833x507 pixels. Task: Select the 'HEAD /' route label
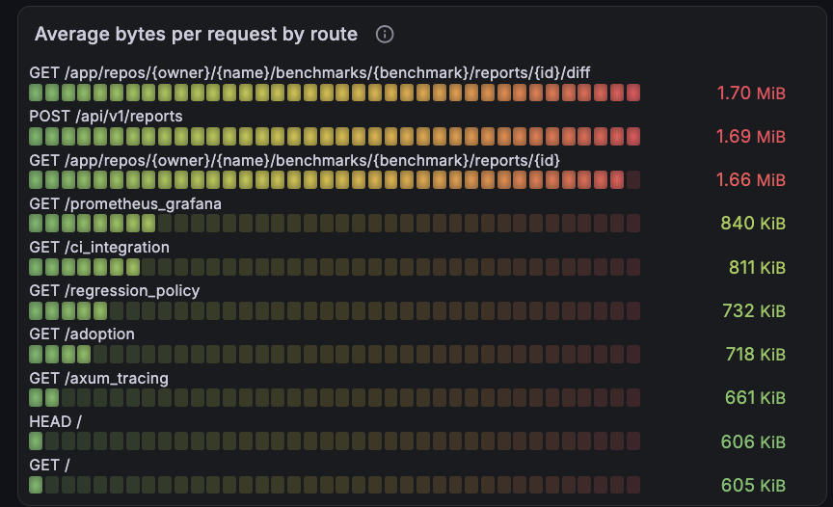pos(55,421)
